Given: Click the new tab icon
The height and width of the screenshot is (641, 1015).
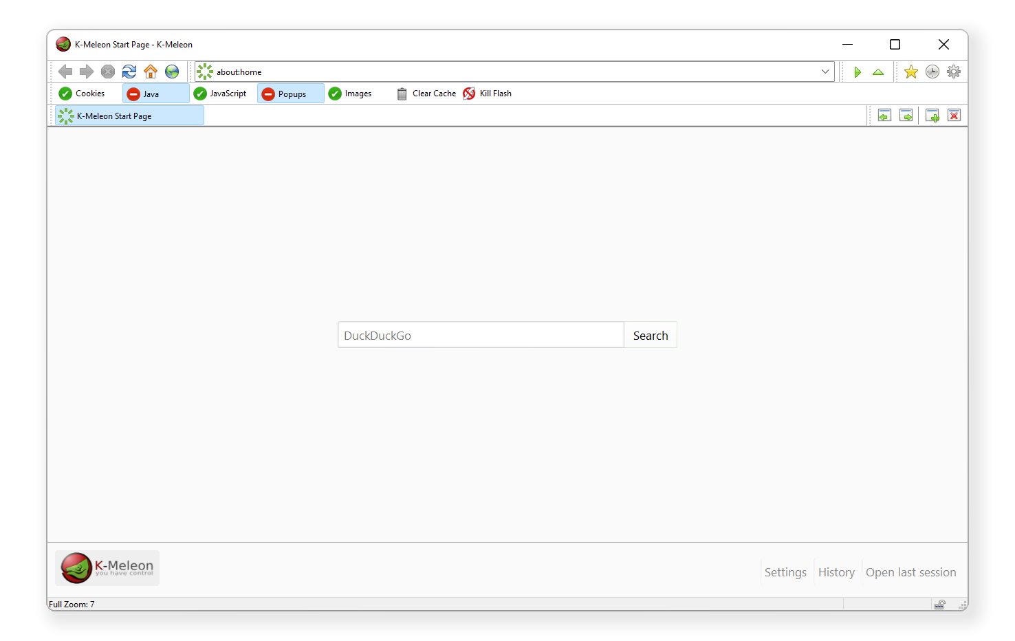Looking at the screenshot, I should tap(932, 116).
